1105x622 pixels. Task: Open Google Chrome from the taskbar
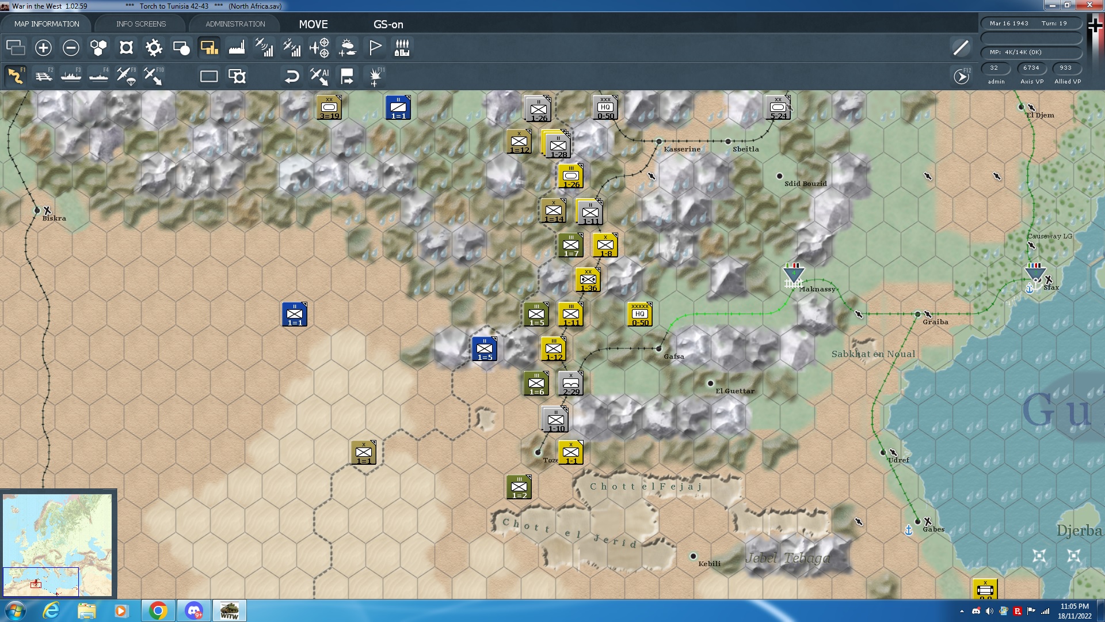[x=158, y=610]
